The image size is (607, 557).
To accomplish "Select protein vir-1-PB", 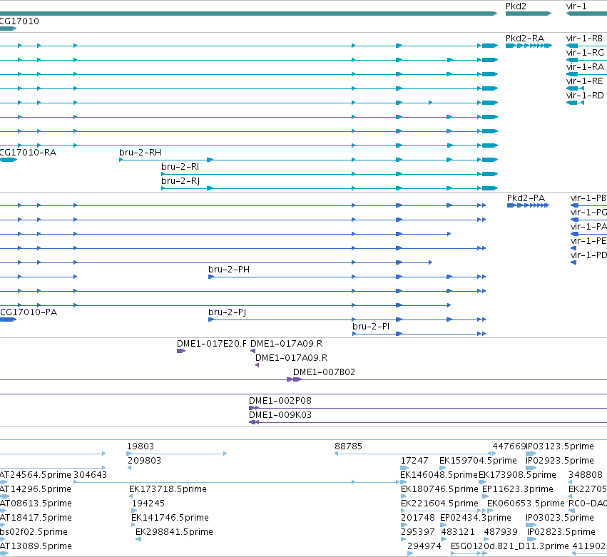I will pyautogui.click(x=588, y=198).
